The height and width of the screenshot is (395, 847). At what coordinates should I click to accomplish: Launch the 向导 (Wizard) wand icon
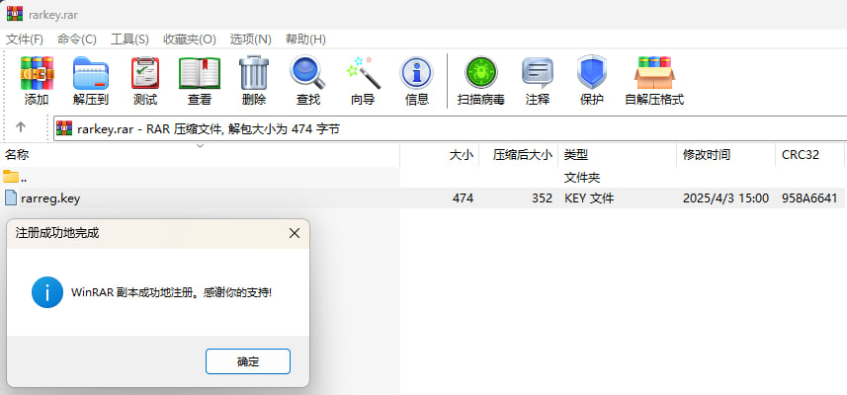(x=363, y=74)
